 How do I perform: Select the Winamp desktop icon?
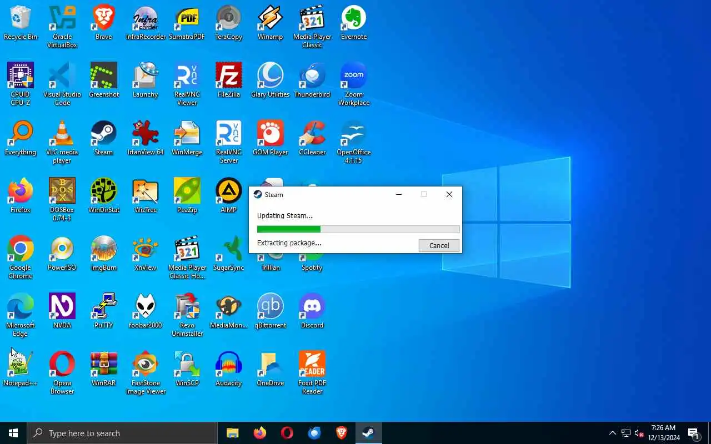[271, 23]
